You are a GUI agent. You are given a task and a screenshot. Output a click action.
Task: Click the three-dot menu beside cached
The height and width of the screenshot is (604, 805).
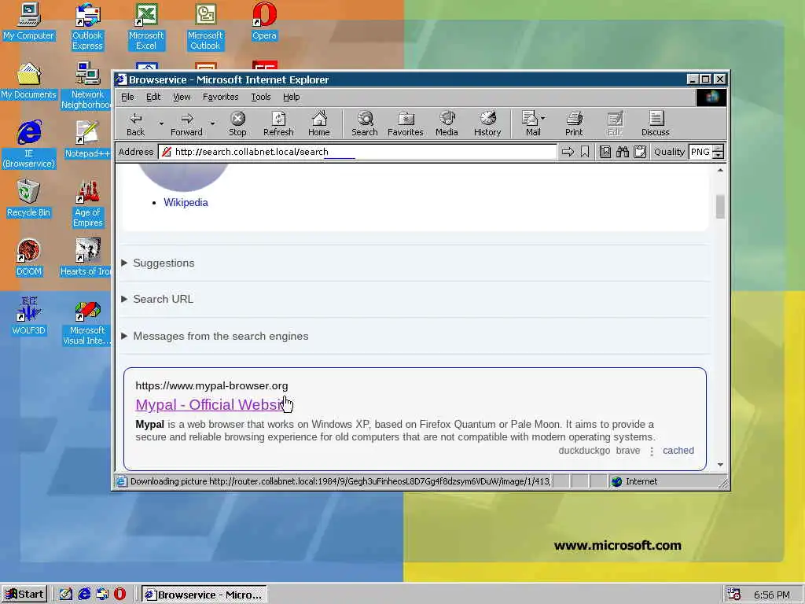(x=652, y=451)
